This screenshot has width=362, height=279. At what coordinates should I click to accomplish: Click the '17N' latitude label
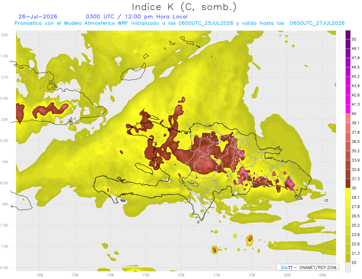coord(5,246)
